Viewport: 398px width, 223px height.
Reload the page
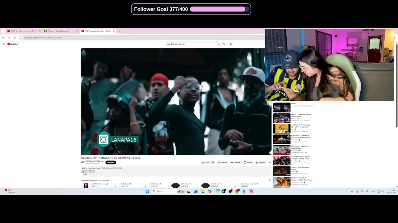[15, 37]
